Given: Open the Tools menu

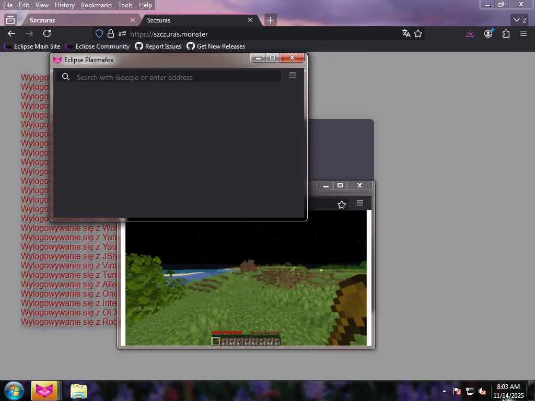Looking at the screenshot, I should [125, 5].
